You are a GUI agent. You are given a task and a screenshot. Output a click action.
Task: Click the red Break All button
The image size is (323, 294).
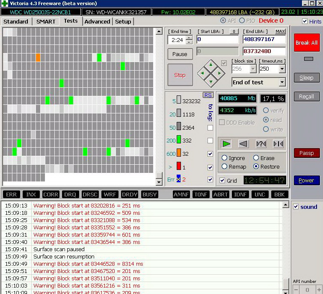[x=306, y=42]
